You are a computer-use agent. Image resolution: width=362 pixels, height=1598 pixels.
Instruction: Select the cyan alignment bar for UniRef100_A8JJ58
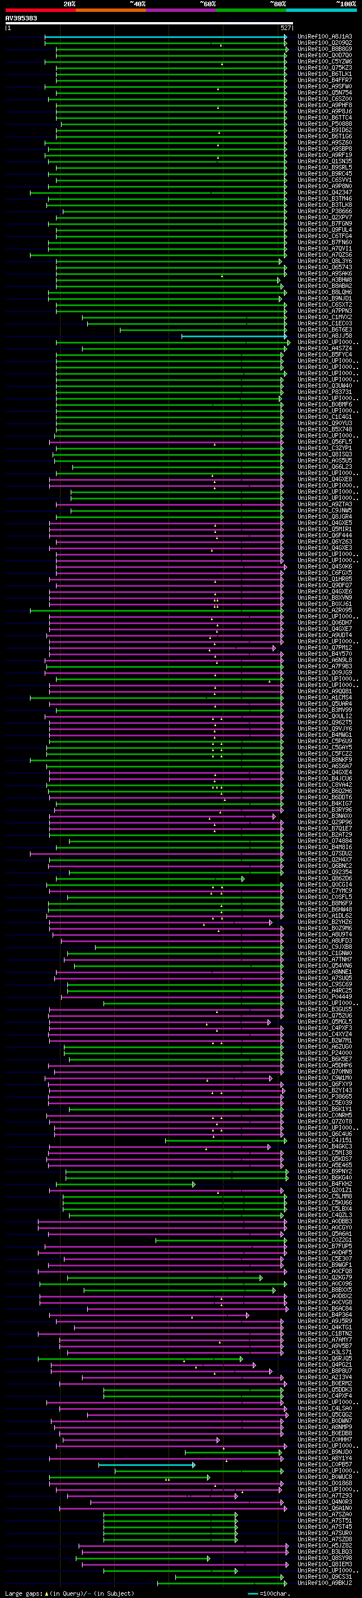coord(234,336)
